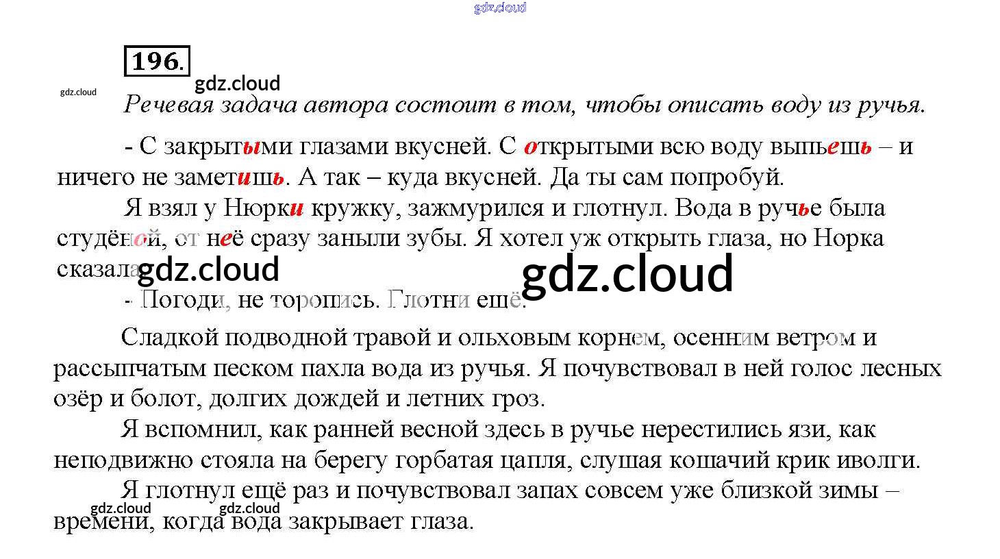The width and height of the screenshot is (1000, 559).
Task: Click the blue gdz.cloud link at top
Action: point(500,8)
